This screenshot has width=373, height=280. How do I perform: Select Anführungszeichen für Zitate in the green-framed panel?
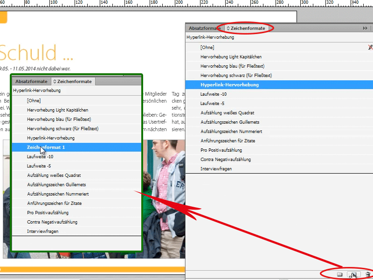(x=76, y=203)
